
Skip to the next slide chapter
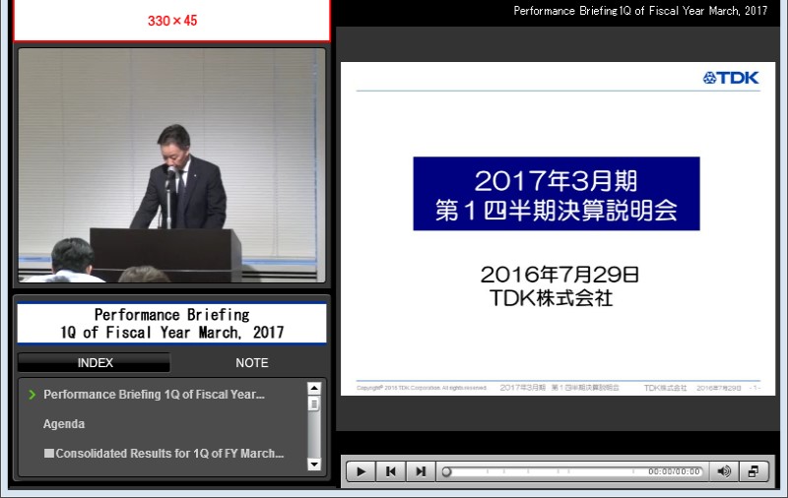(x=421, y=471)
